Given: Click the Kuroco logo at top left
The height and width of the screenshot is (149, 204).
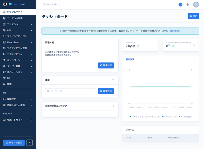Looking at the screenshot, I should point(5,4).
